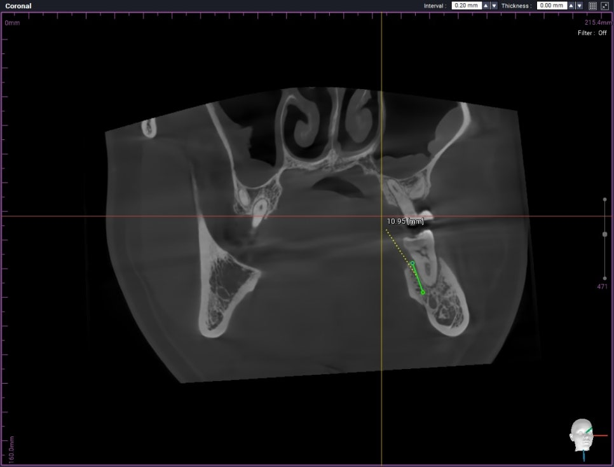Increase Thickness with up arrow
614x467 pixels.
[x=571, y=6]
